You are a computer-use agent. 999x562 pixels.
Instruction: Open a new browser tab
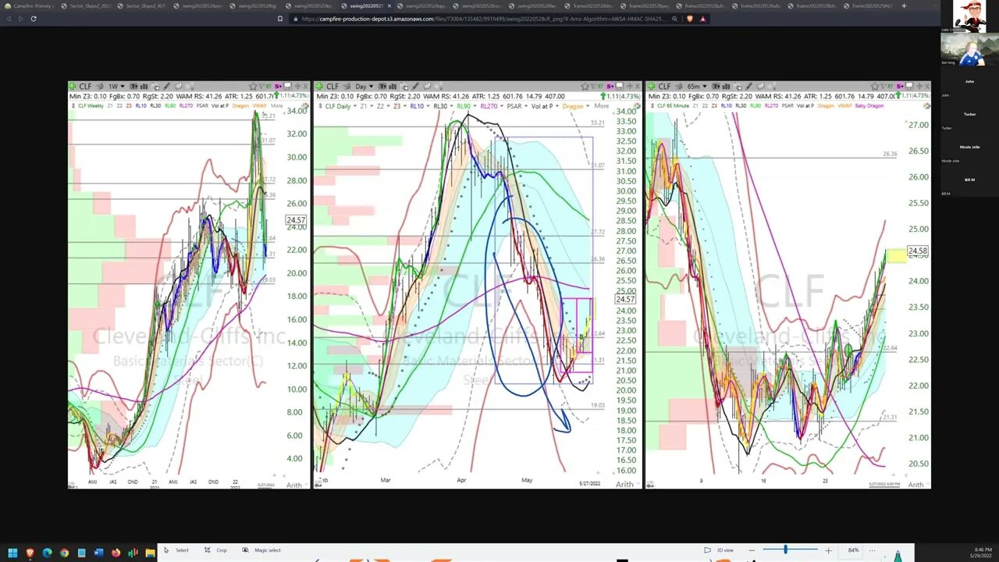click(904, 6)
